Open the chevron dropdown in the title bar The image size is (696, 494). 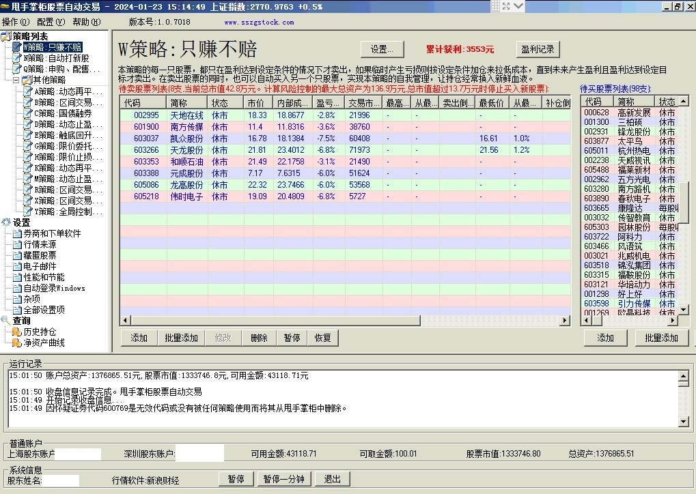click(x=519, y=6)
